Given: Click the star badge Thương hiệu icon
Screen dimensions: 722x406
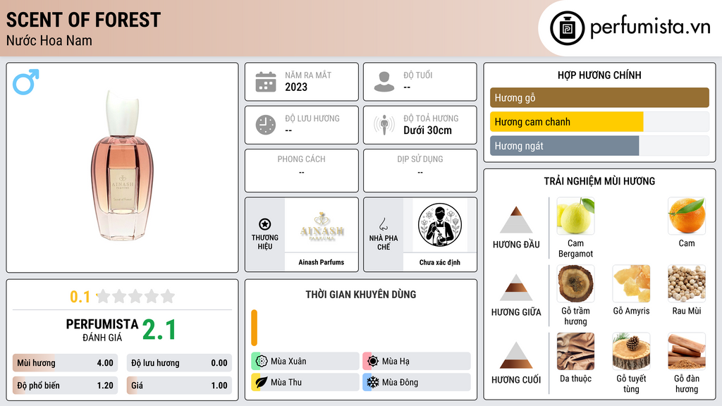Looking at the screenshot, I should 265,224.
